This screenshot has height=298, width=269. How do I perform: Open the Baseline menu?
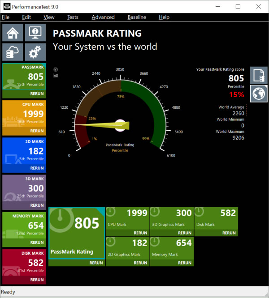[137, 17]
